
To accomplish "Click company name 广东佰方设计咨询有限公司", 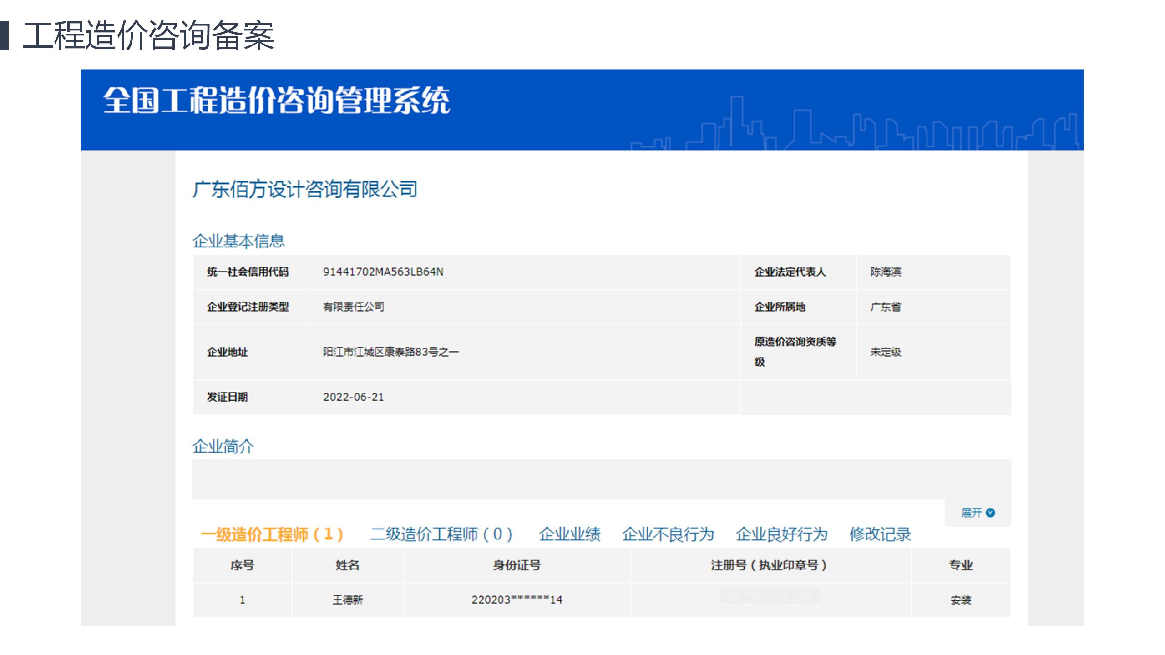I will coord(305,189).
